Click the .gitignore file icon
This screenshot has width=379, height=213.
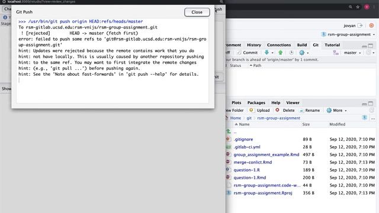(x=228, y=139)
